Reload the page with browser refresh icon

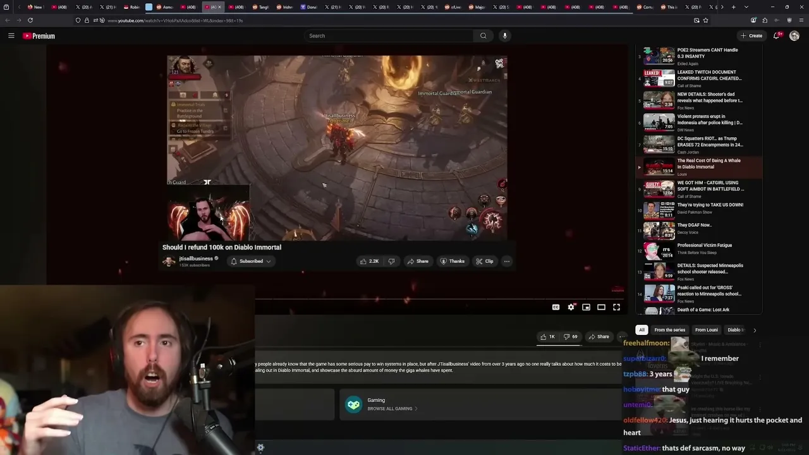(30, 20)
